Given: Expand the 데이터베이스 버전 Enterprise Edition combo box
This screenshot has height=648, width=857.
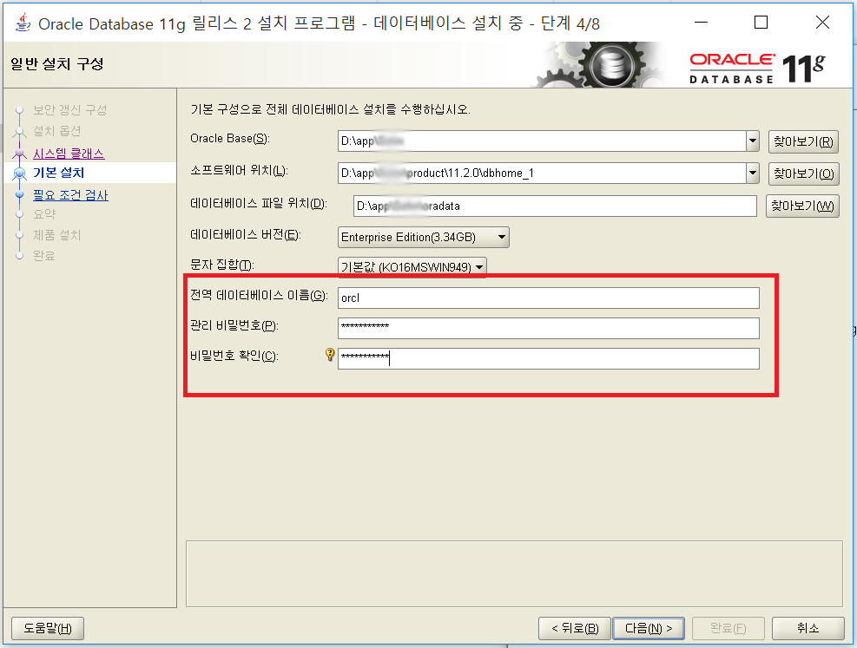Looking at the screenshot, I should tap(424, 237).
